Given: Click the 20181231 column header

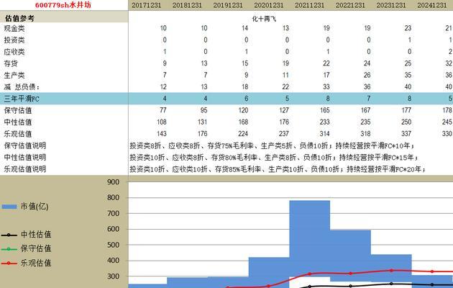Looking at the screenshot, I should [187, 5].
